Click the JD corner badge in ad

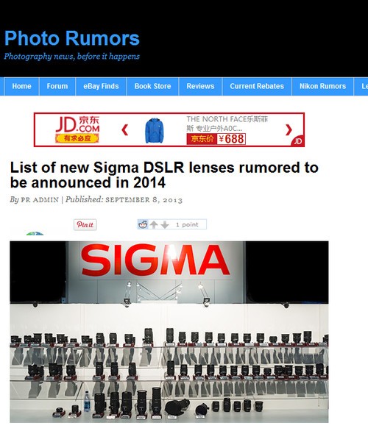[x=298, y=140]
